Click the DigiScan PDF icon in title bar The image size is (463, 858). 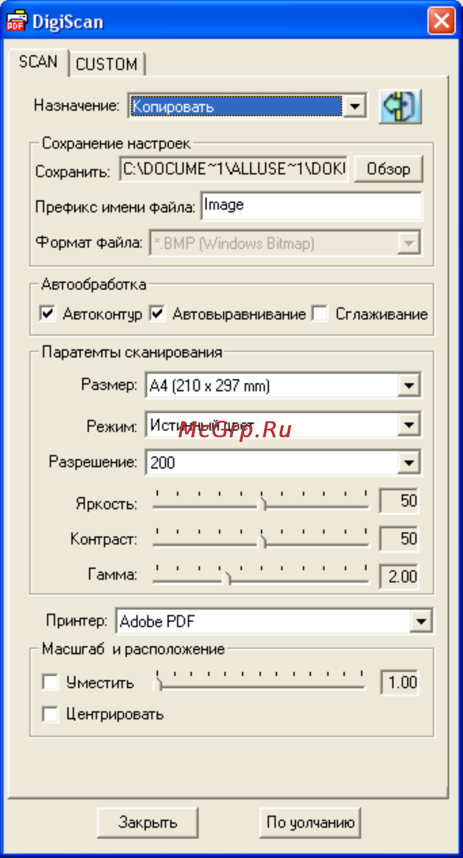17,22
